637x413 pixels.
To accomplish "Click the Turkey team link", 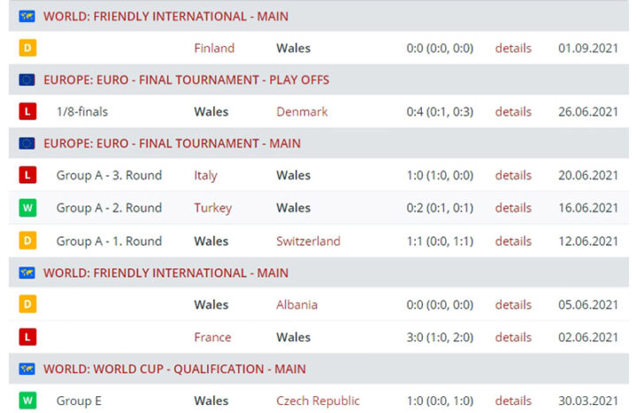I will [212, 209].
